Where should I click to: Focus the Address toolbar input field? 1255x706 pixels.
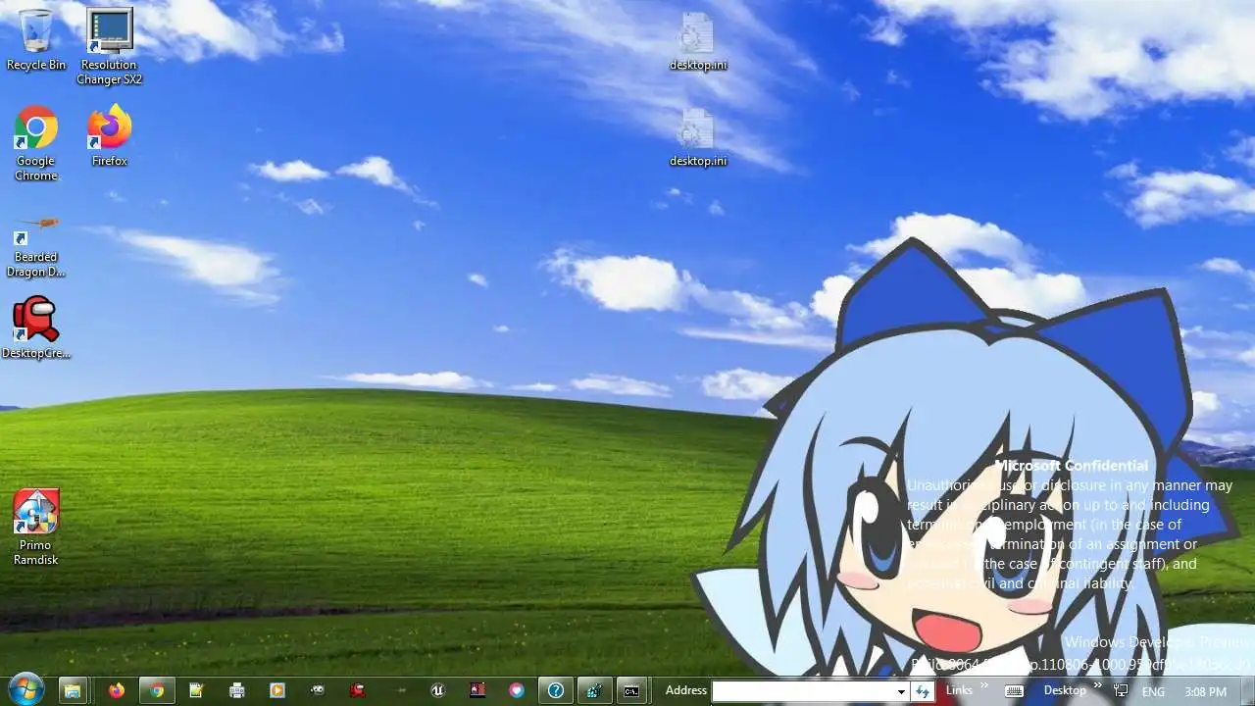[x=803, y=691]
